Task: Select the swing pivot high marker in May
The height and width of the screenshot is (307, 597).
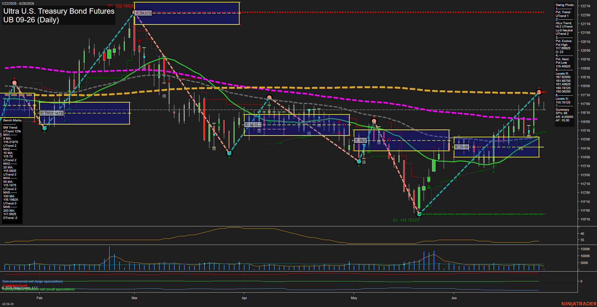Action: click(374, 121)
